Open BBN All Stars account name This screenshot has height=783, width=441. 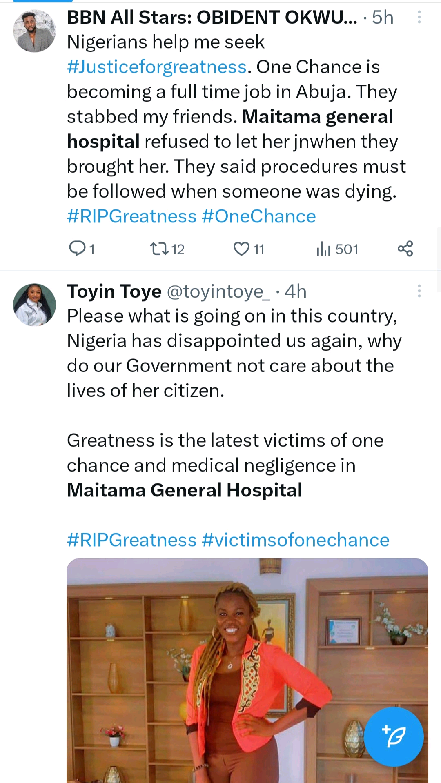(212, 18)
